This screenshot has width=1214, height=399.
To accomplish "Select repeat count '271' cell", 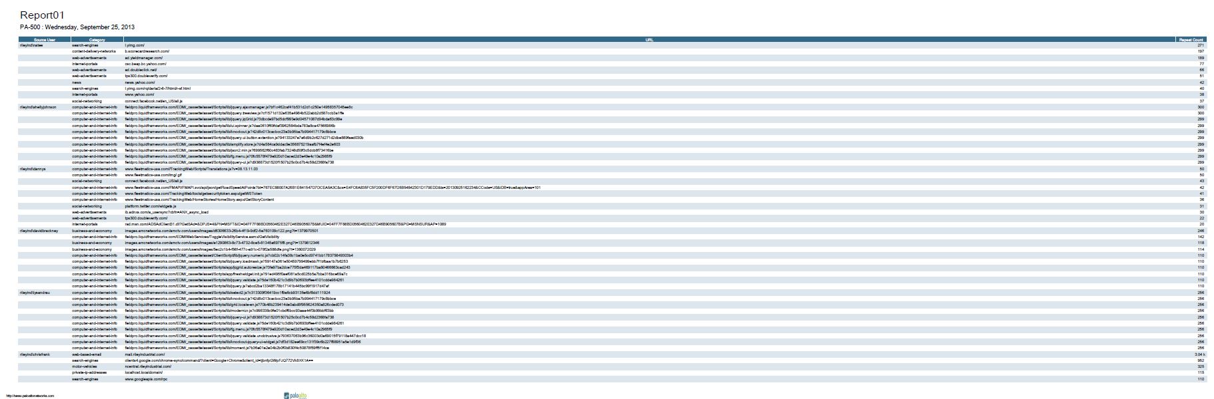I will tap(1201, 45).
